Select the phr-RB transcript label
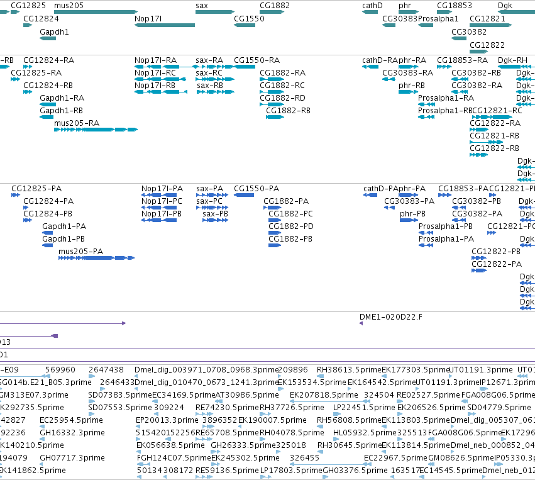Viewport: 535px width, 480px height. [x=412, y=86]
